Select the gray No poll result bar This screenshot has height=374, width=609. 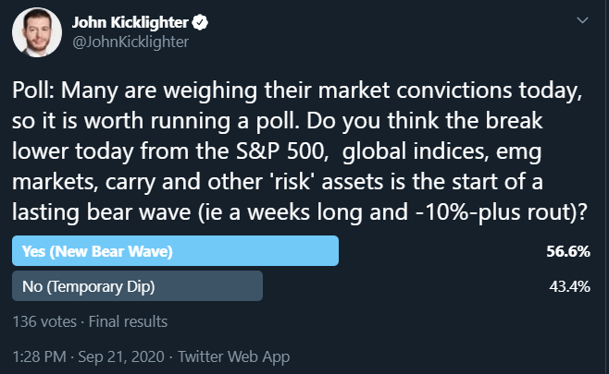click(137, 286)
